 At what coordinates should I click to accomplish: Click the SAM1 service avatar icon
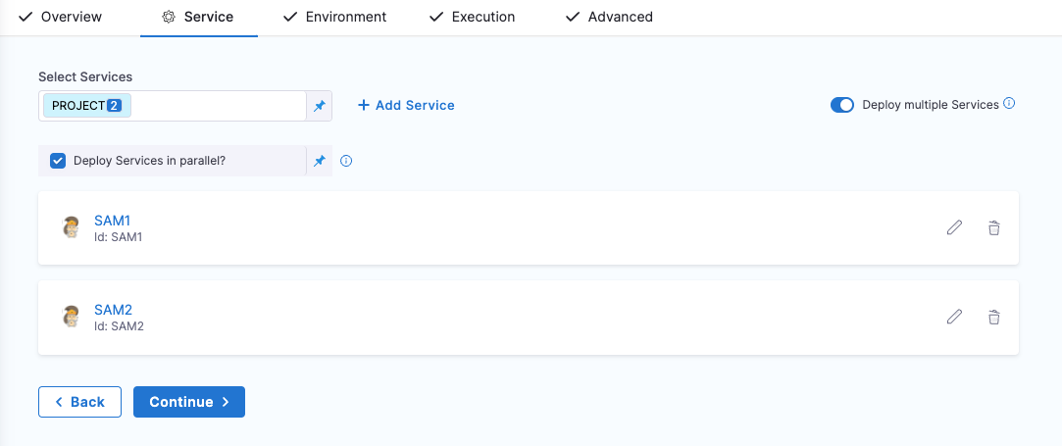coord(71,227)
